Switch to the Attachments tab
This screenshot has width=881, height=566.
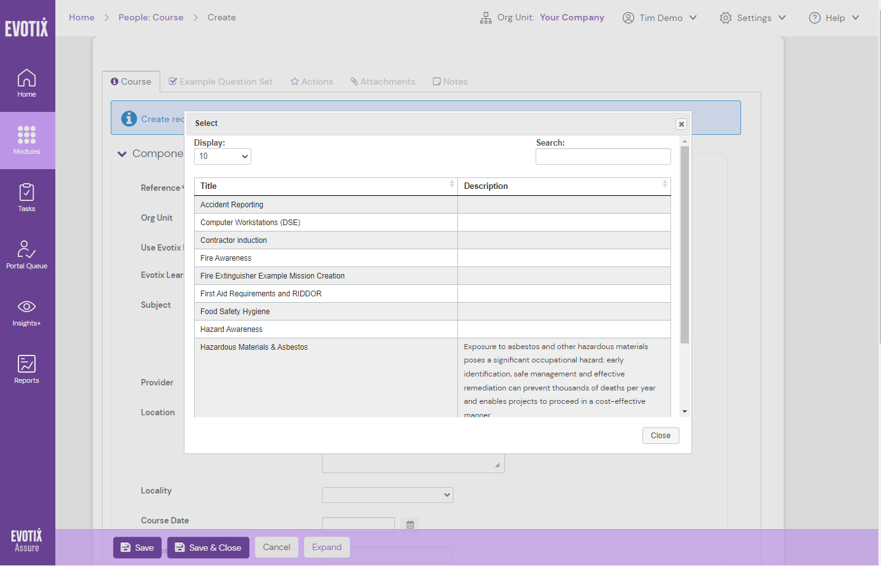point(382,81)
